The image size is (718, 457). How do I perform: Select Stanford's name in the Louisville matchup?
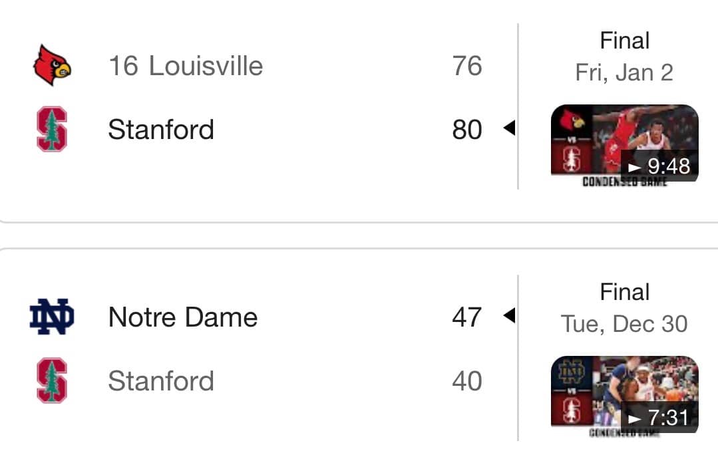[x=161, y=130]
